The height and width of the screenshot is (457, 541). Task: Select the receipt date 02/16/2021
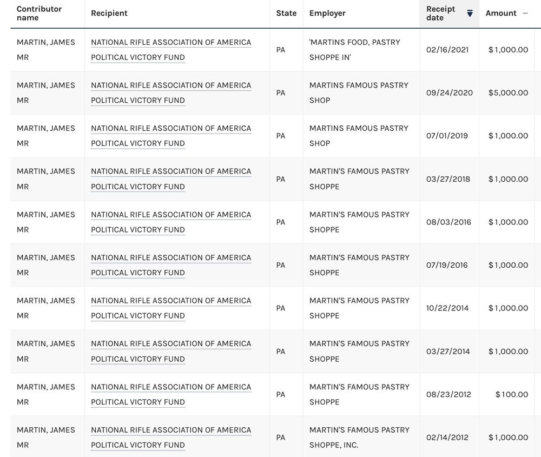pyautogui.click(x=447, y=50)
